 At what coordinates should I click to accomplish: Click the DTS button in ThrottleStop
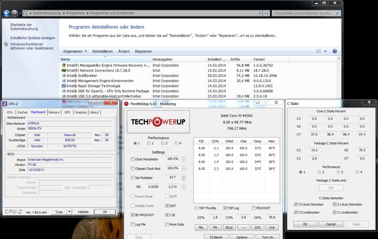[257, 228]
